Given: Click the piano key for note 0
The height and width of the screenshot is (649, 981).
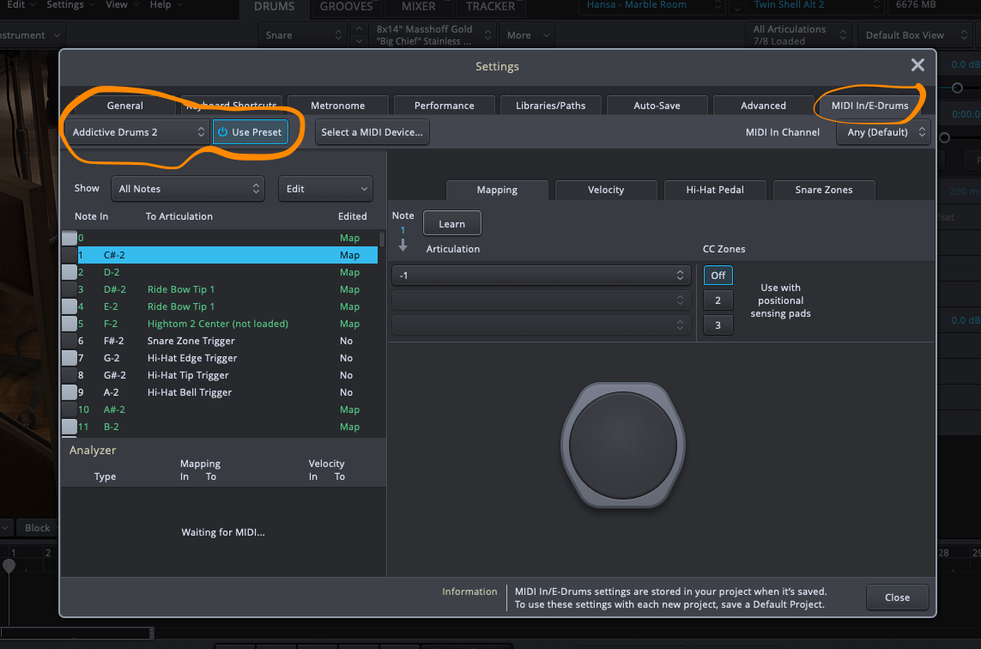Looking at the screenshot, I should tap(69, 238).
